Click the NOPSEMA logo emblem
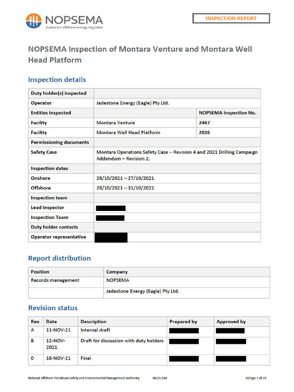 click(x=34, y=21)
